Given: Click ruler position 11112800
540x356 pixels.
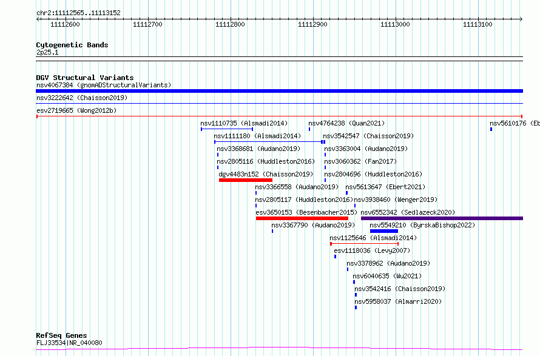Looking at the screenshot, I should point(230,24).
